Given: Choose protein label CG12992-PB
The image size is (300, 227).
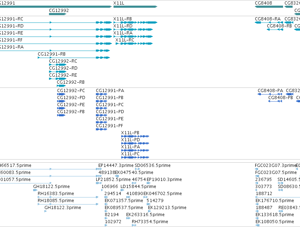Looking at the screenshot, I should (71, 112).
